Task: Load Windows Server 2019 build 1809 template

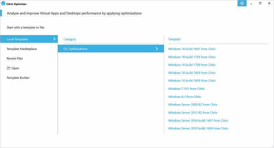Action: (x=198, y=128)
